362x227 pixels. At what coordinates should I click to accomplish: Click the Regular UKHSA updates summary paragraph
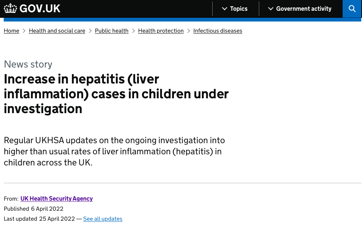(x=114, y=151)
